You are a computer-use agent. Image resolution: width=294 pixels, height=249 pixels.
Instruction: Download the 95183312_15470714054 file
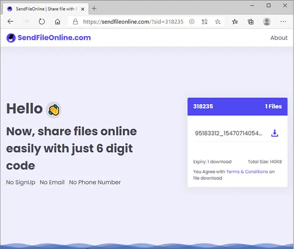tap(275, 133)
